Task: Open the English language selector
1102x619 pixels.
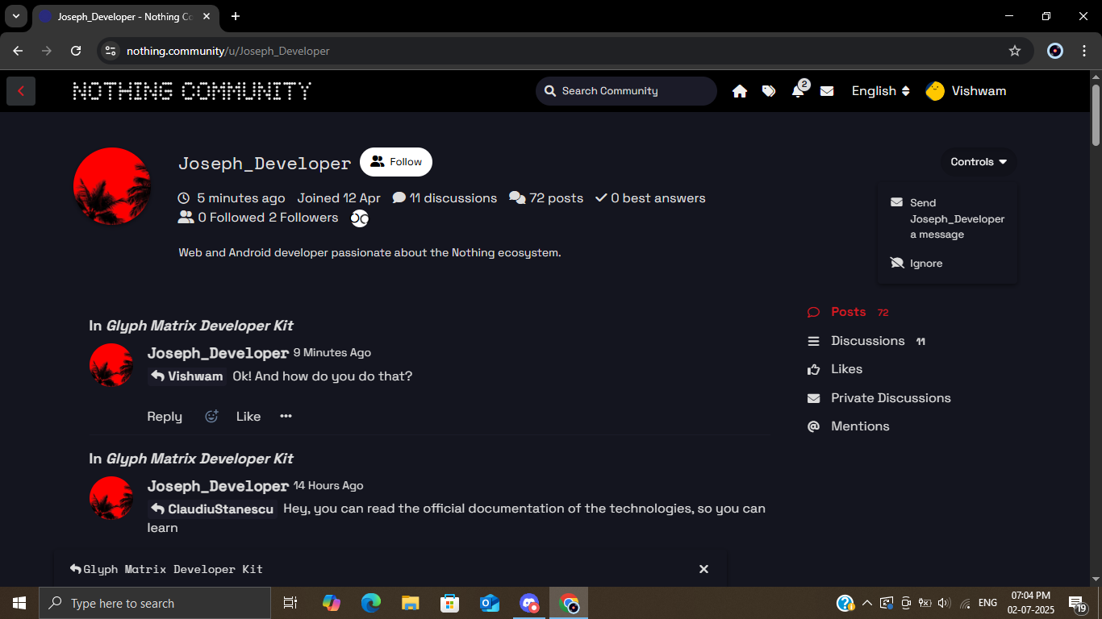Action: pos(880,91)
